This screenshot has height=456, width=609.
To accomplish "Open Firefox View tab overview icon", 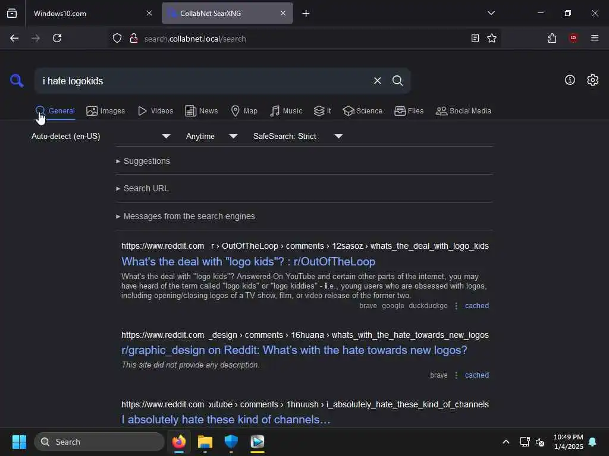I will pyautogui.click(x=12, y=13).
